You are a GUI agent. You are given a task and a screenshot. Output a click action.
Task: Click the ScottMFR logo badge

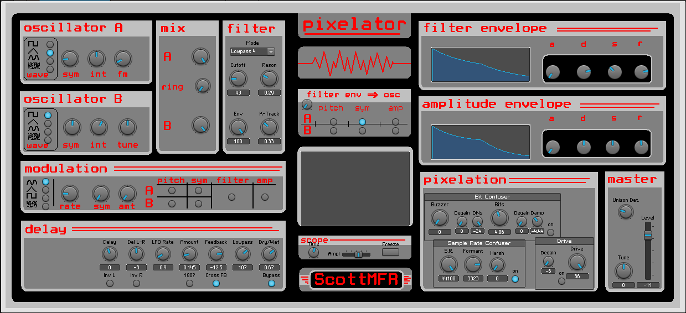[355, 280]
